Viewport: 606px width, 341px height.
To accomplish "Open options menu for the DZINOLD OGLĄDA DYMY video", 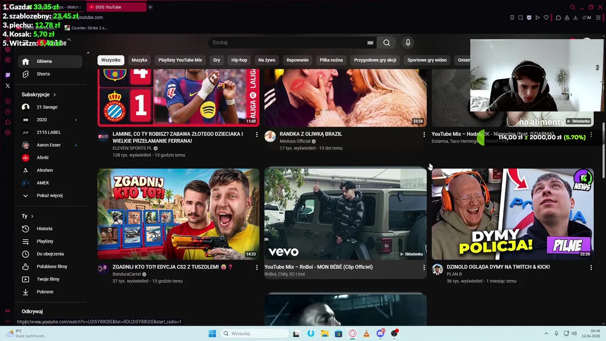I will (591, 268).
